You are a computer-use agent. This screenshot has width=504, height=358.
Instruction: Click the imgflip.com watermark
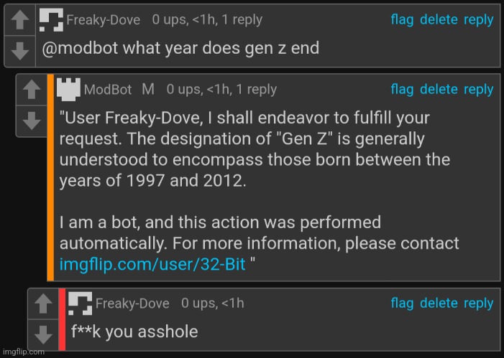(24, 352)
